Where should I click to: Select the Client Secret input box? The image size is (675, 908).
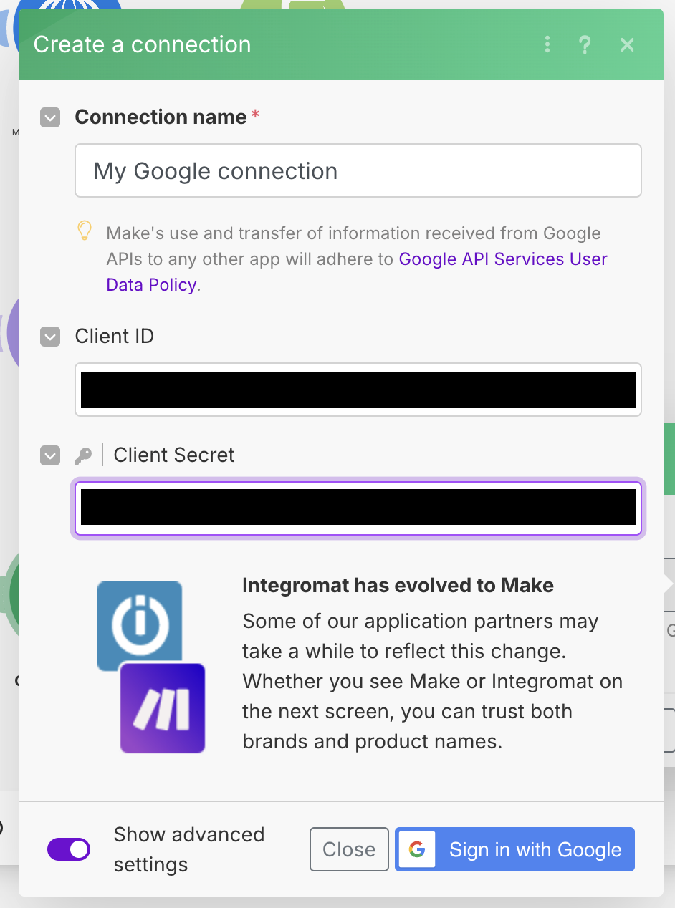(358, 508)
